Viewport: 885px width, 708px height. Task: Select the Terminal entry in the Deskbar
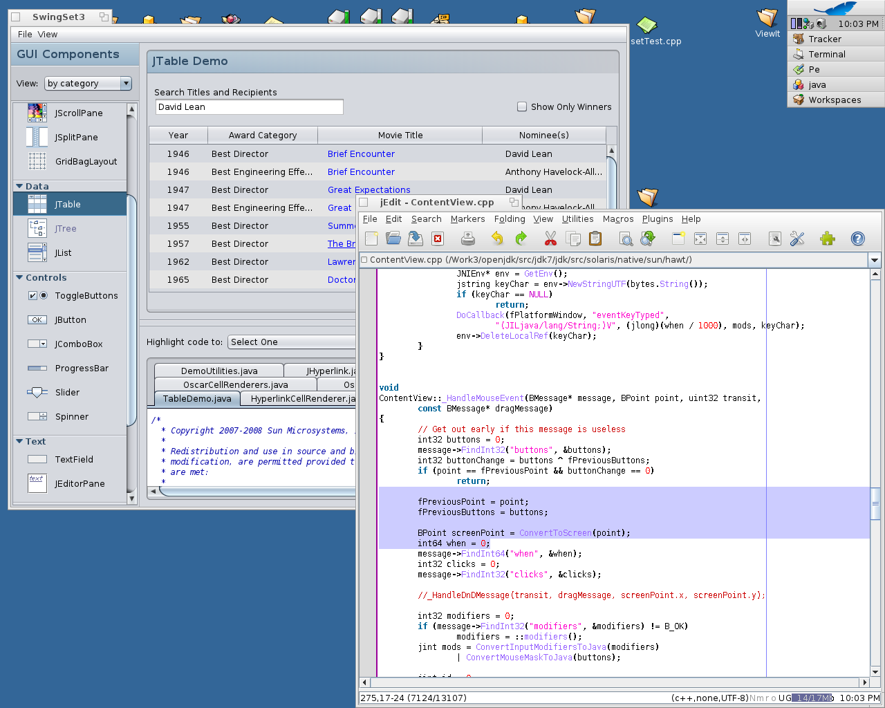[x=836, y=54]
